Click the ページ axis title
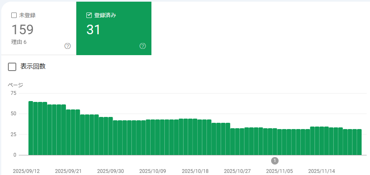This screenshot has width=370, height=175. tap(15, 85)
